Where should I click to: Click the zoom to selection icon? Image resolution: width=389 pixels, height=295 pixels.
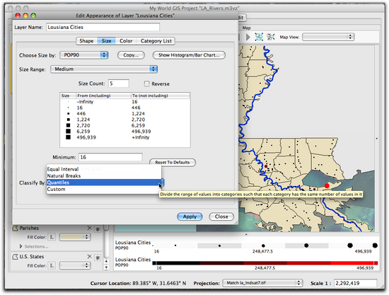pos(271,37)
